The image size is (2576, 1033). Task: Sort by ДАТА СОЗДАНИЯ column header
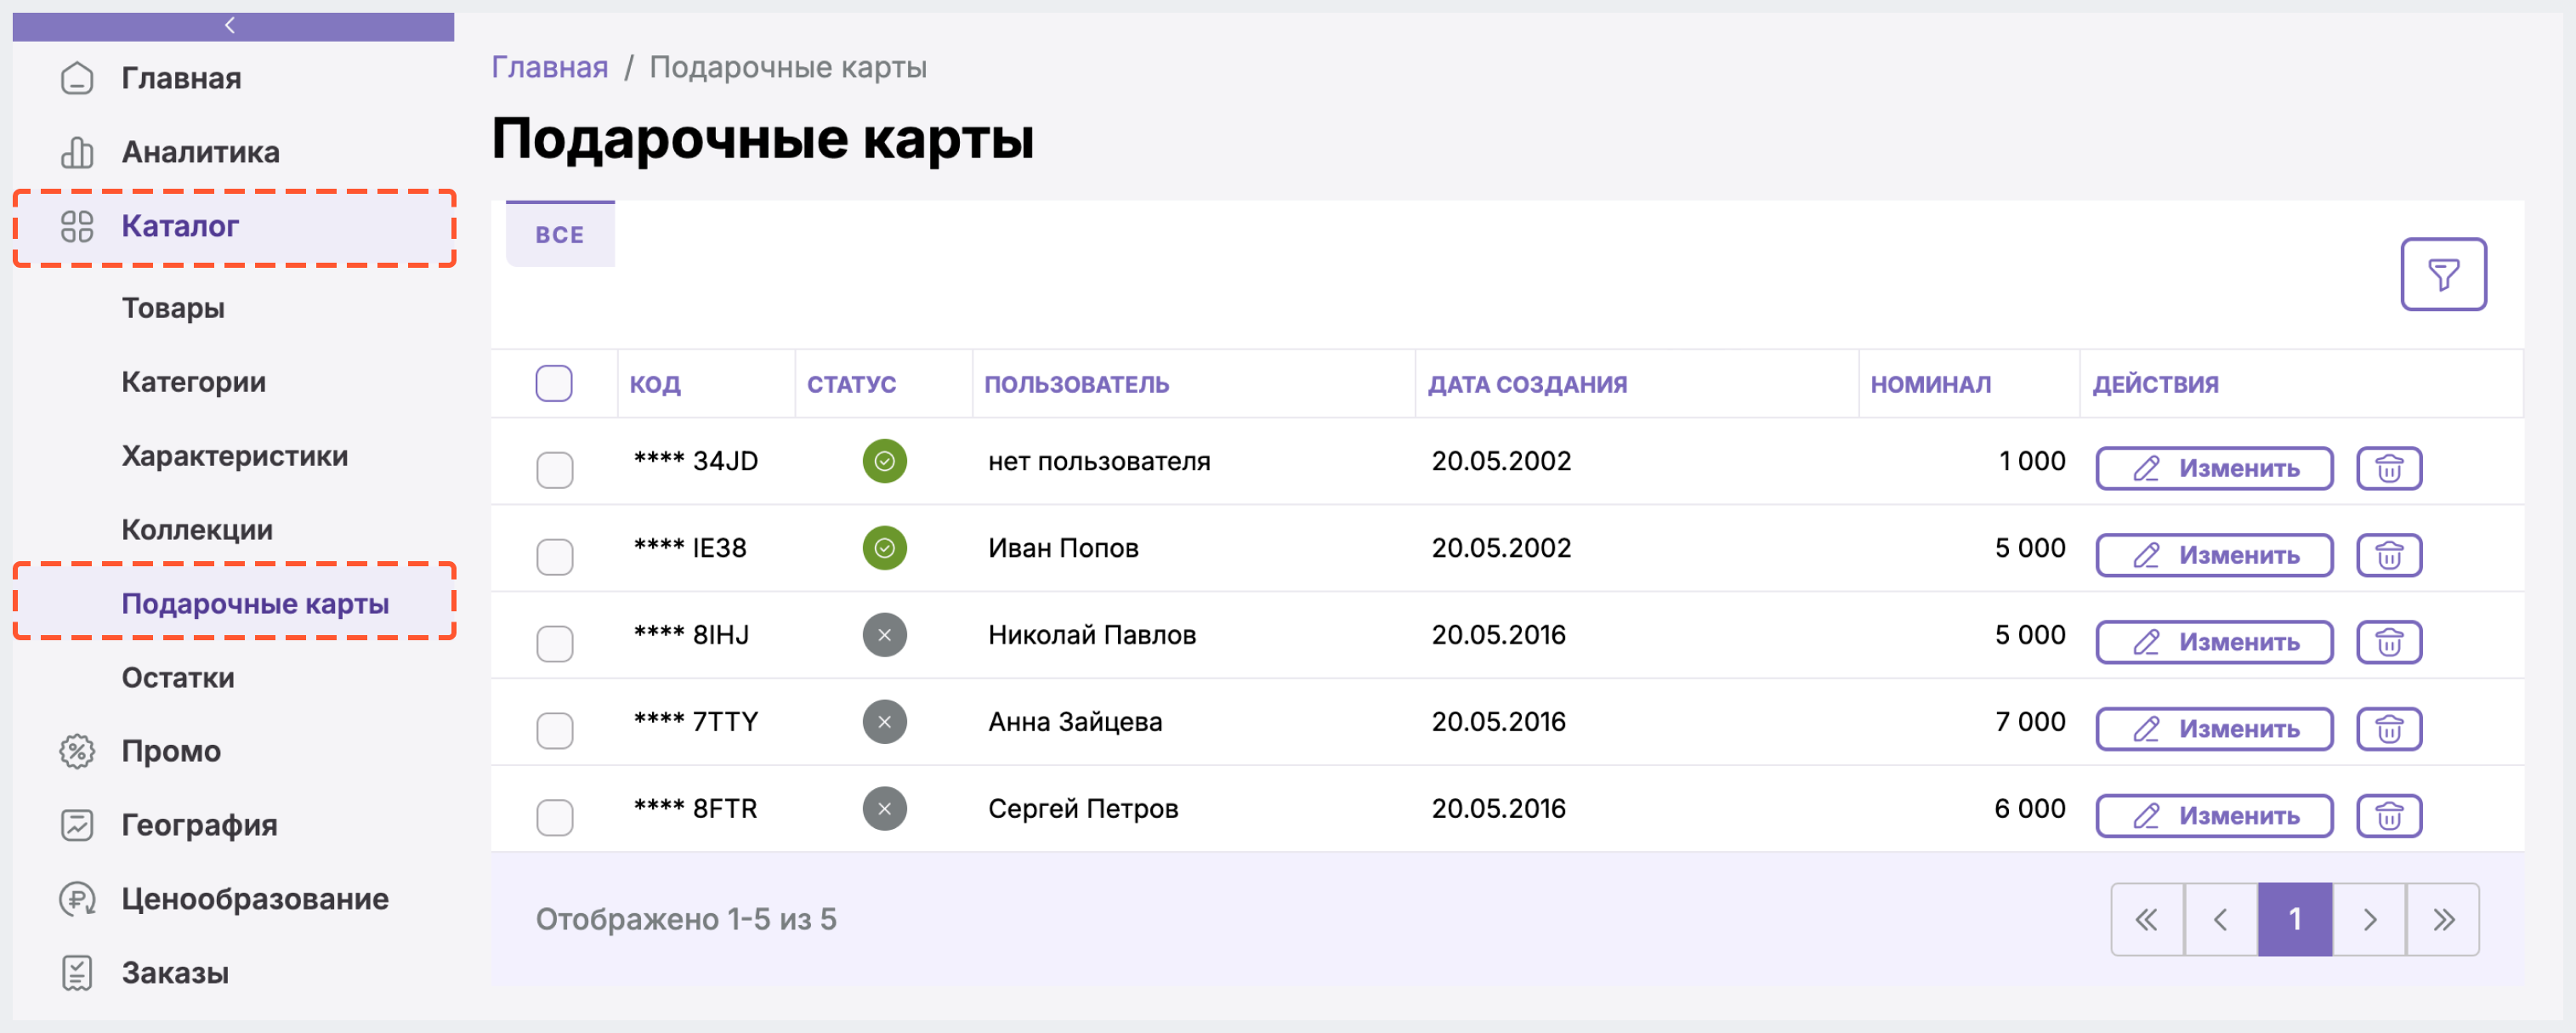(1527, 384)
